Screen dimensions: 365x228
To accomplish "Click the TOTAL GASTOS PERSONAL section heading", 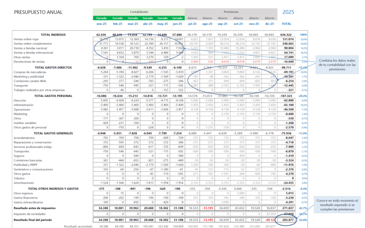I will click(x=53, y=96).
